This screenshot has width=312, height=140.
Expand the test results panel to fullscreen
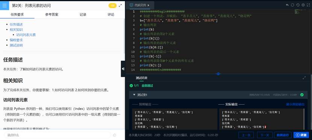[x=304, y=78]
